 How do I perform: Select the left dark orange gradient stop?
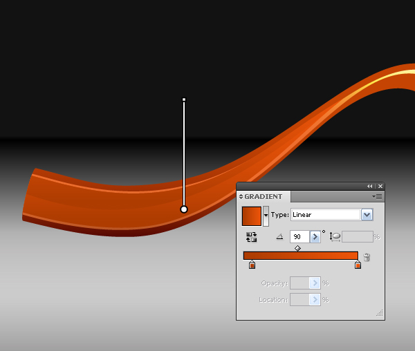pos(252,265)
